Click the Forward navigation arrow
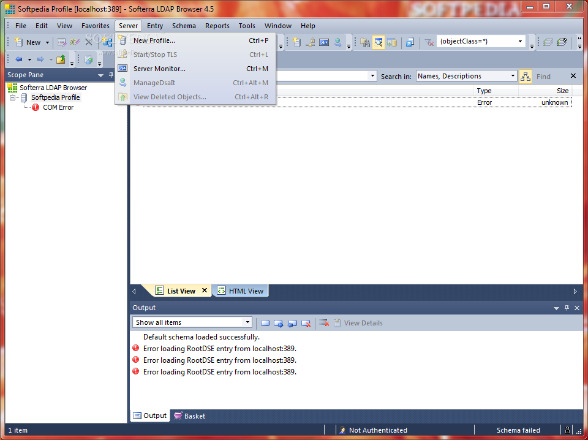Image resolution: width=588 pixels, height=440 pixels. [x=40, y=59]
